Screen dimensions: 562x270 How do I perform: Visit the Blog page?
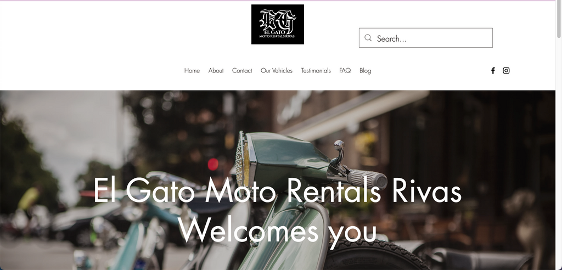365,71
